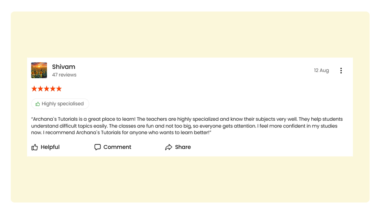The height and width of the screenshot is (214, 380).
Task: Open the three-dot more options menu
Action: click(x=341, y=71)
